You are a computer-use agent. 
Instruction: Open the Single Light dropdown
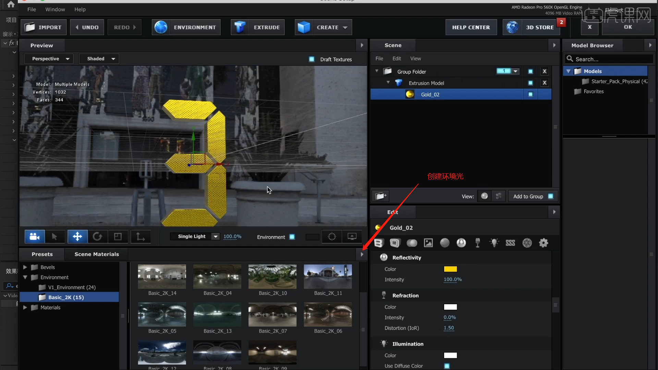(195, 236)
